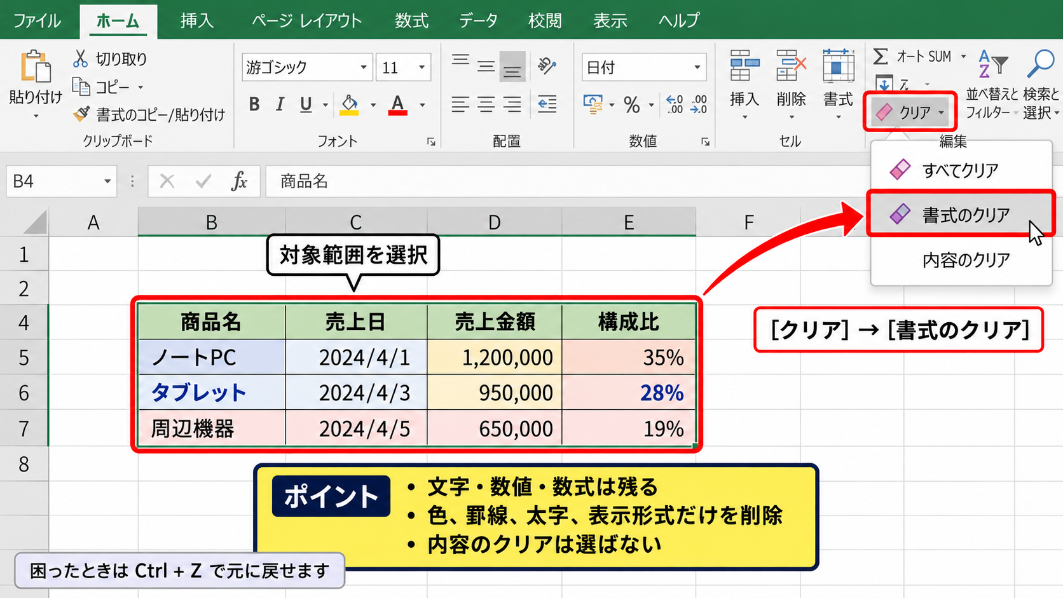Click the cell containing タブレット
This screenshot has width=1063, height=598.
tap(212, 393)
